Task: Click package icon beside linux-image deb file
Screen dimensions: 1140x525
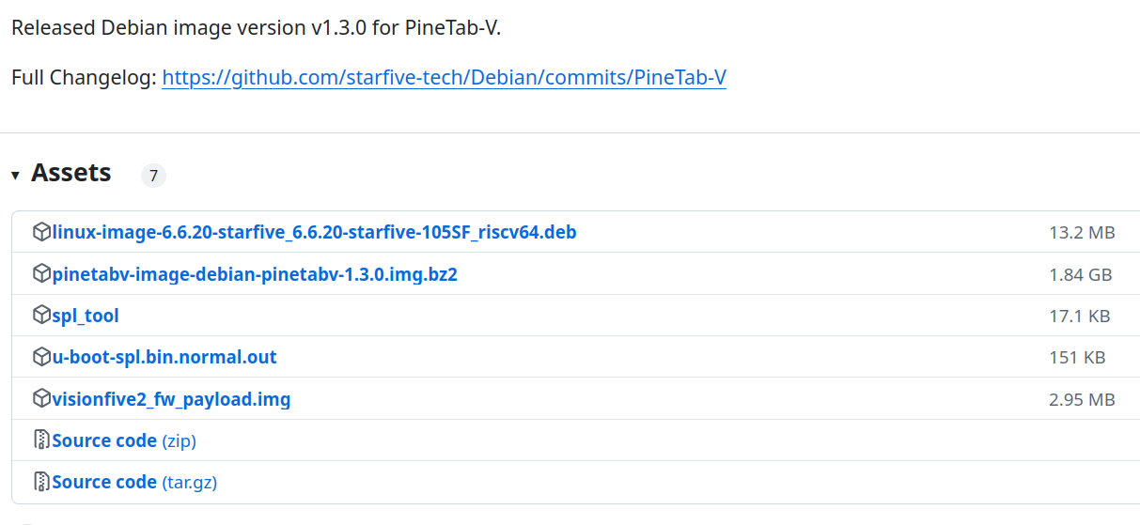Action: coord(41,232)
